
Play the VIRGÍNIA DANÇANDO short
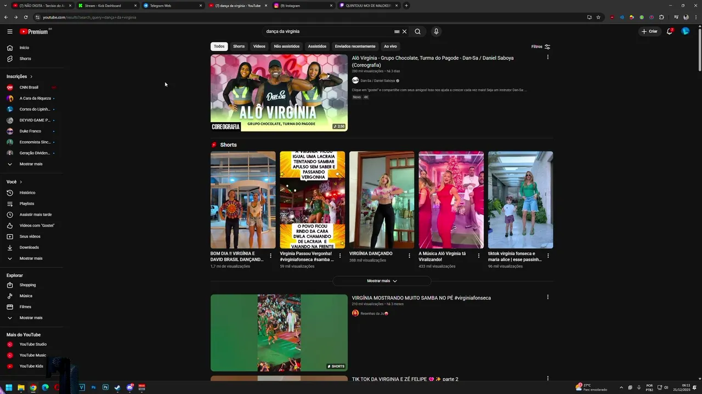pyautogui.click(x=382, y=200)
